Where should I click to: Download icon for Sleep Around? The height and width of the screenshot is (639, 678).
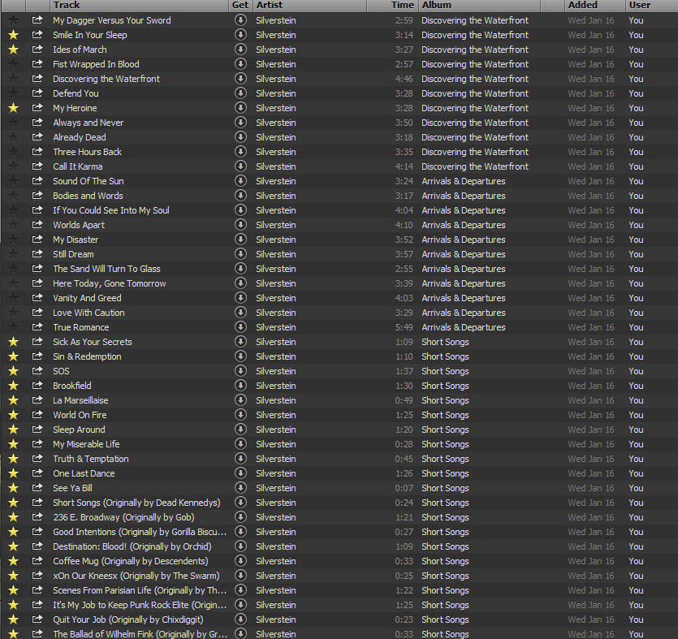pos(240,430)
